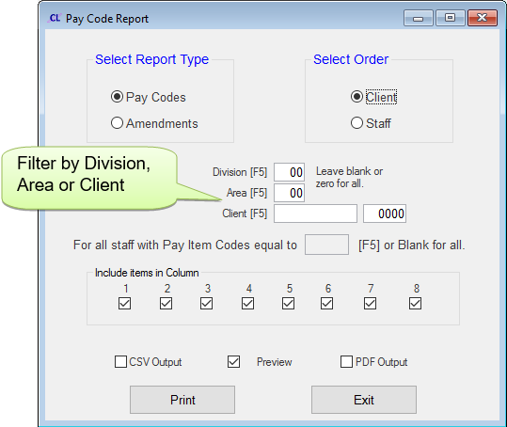Click the Print button

[x=182, y=400]
